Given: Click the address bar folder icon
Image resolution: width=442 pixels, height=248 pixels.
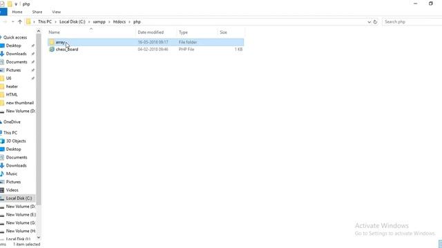Looking at the screenshot, I should pyautogui.click(x=28, y=21).
